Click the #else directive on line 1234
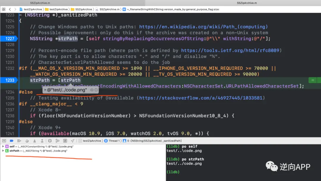 pos(26,92)
